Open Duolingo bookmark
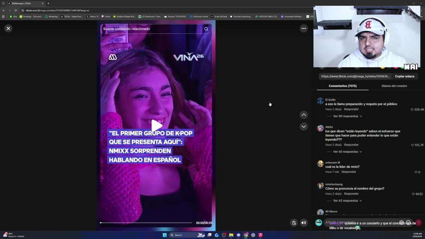The image size is (425, 239). pyautogui.click(x=31, y=17)
